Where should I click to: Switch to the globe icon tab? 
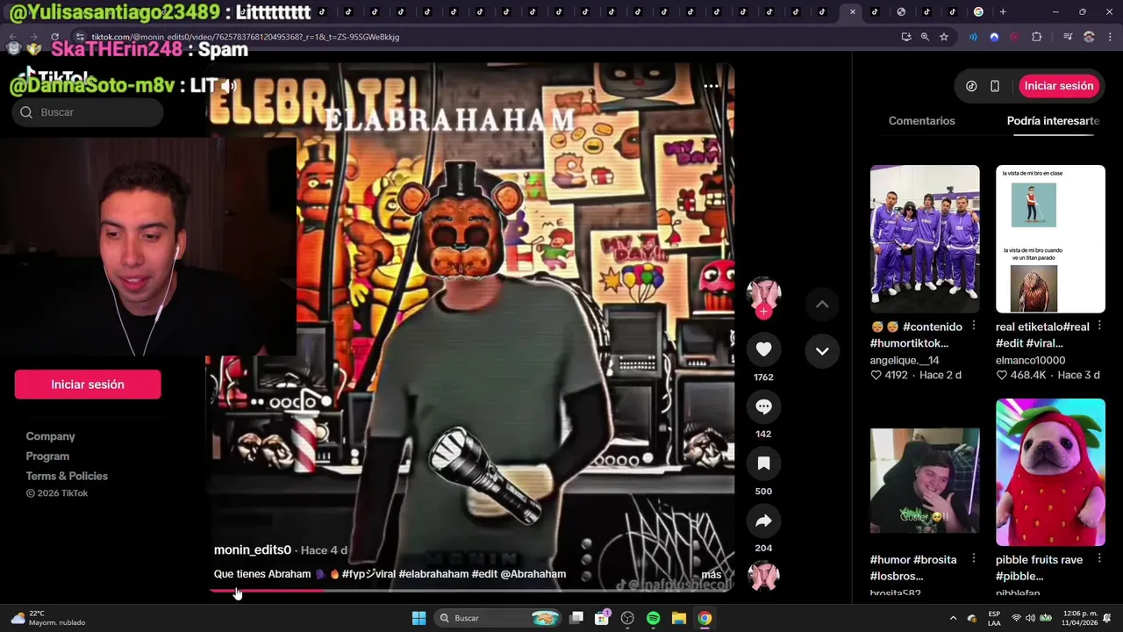click(x=901, y=11)
